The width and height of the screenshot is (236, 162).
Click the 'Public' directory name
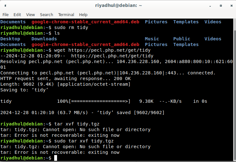point(182,39)
